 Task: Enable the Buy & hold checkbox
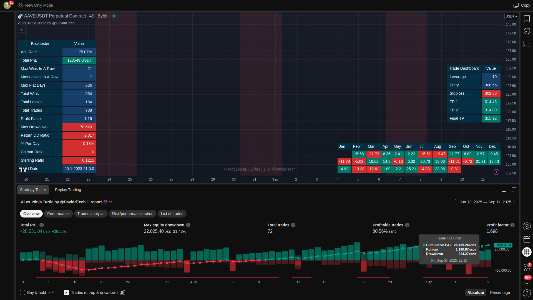22,292
